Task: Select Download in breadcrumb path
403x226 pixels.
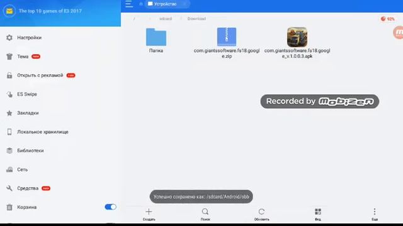Action: [196, 19]
